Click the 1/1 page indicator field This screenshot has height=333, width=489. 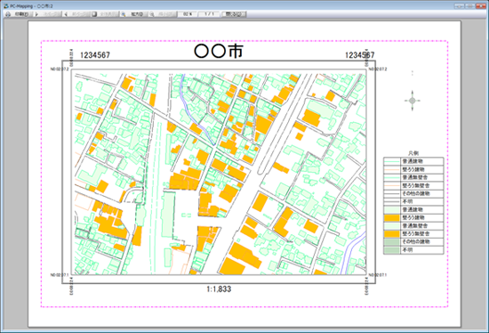pyautogui.click(x=209, y=14)
